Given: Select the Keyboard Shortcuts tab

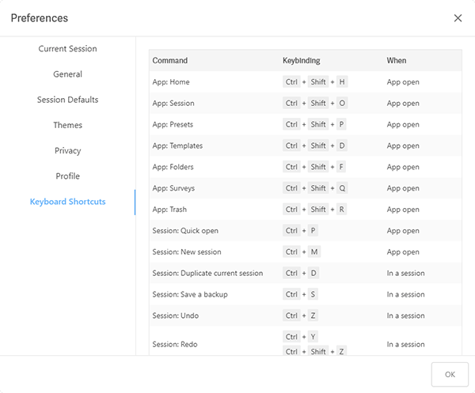Looking at the screenshot, I should point(67,202).
